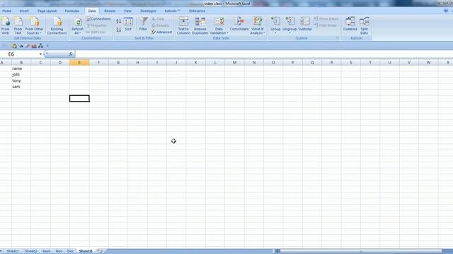
Task: Open From Other Sources dropdown
Action: pyautogui.click(x=34, y=25)
